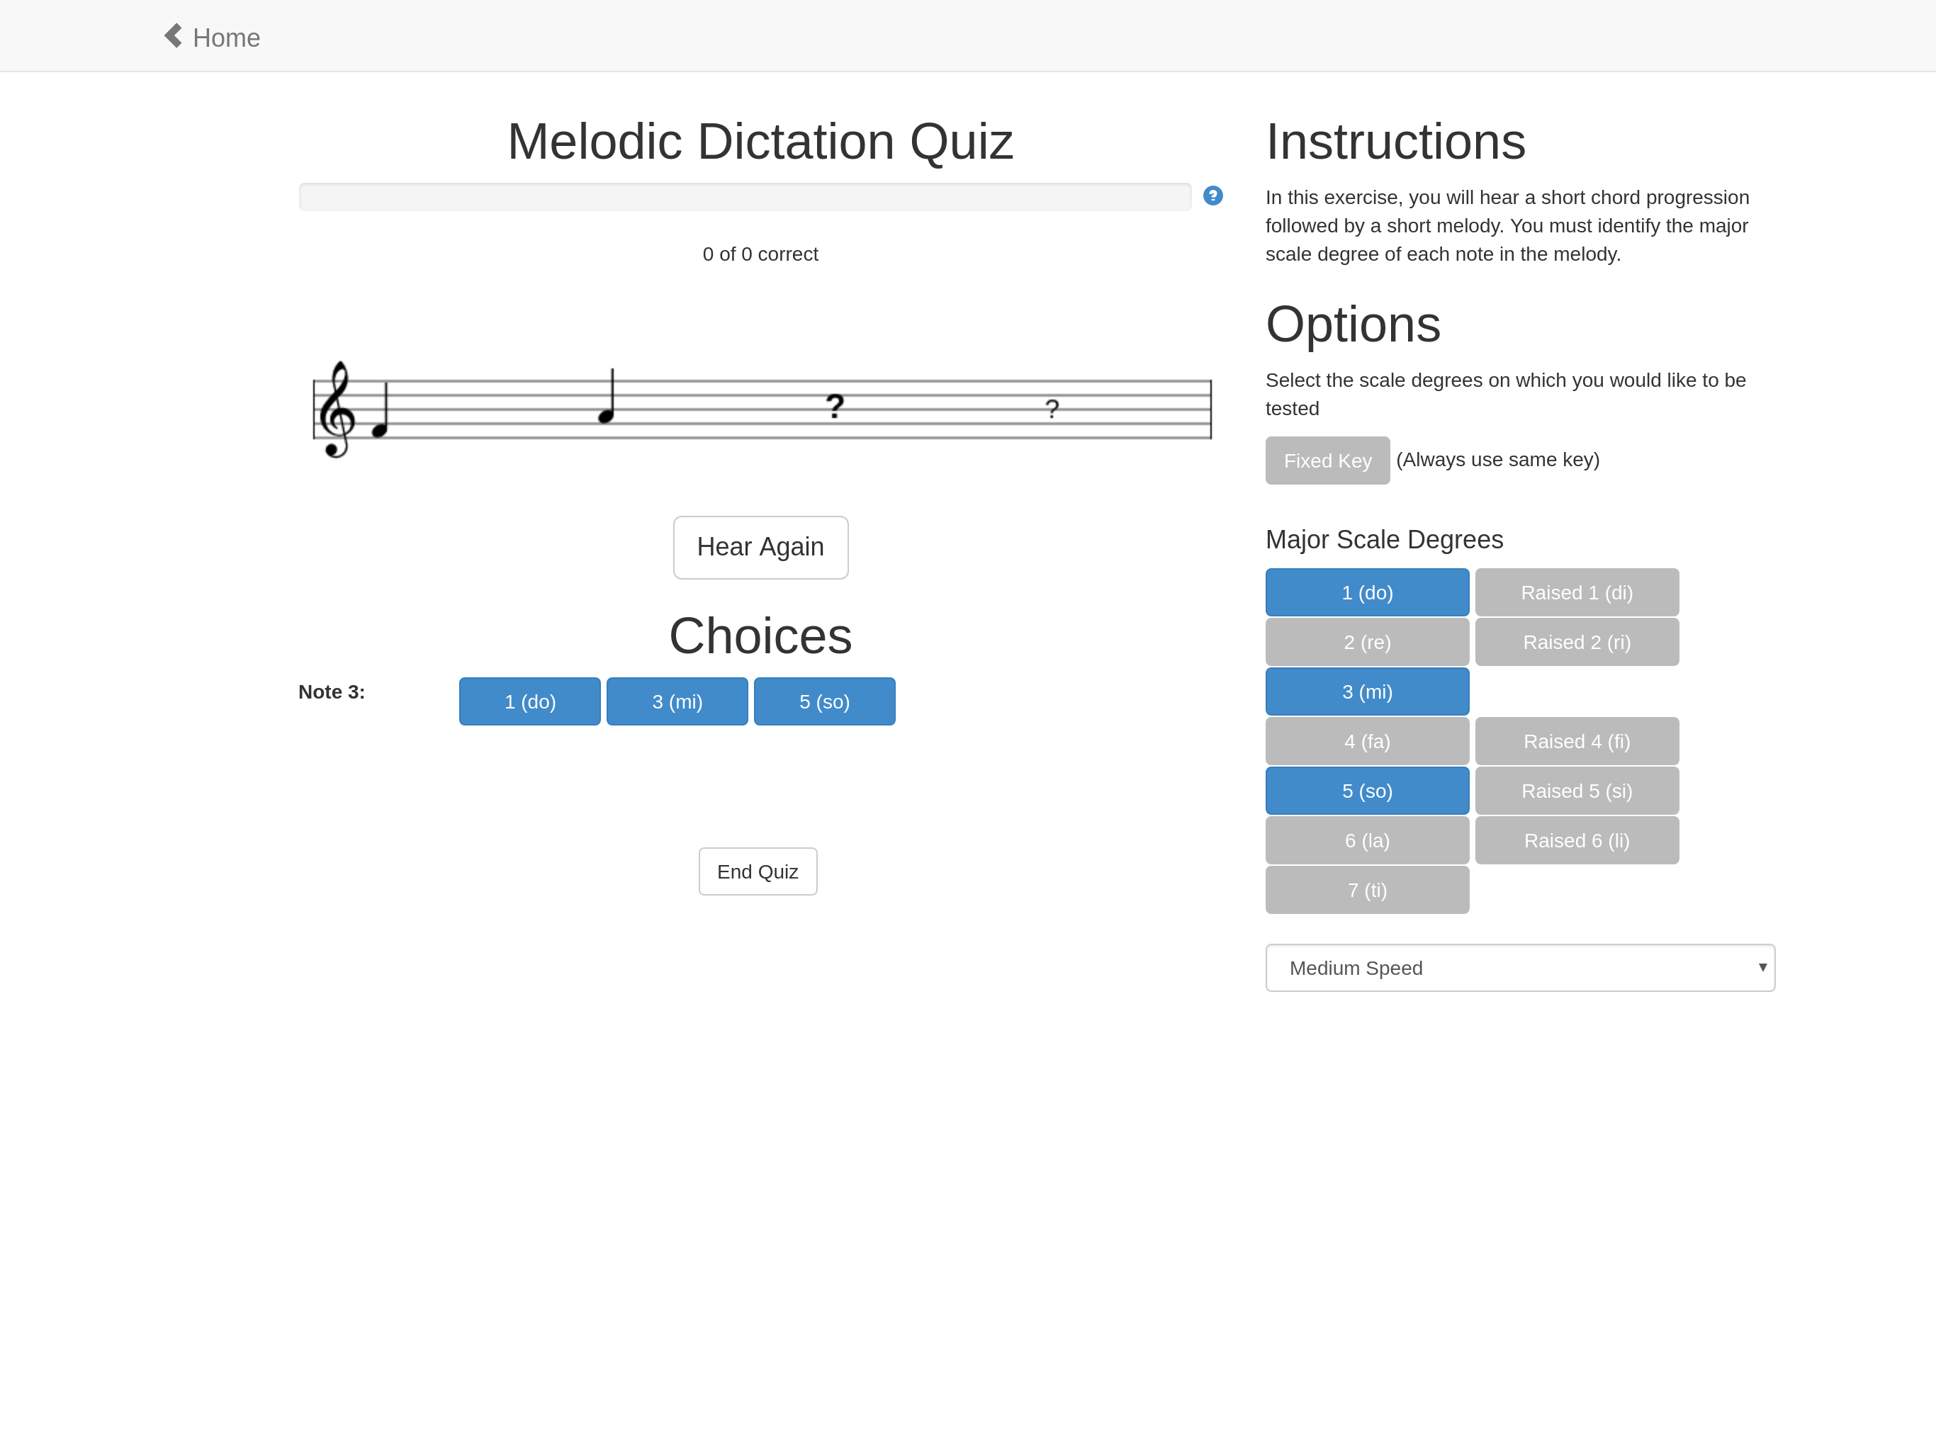The image size is (1936, 1451).
Task: Choose 3 (mi) as Note 3 answer
Action: coord(677,702)
